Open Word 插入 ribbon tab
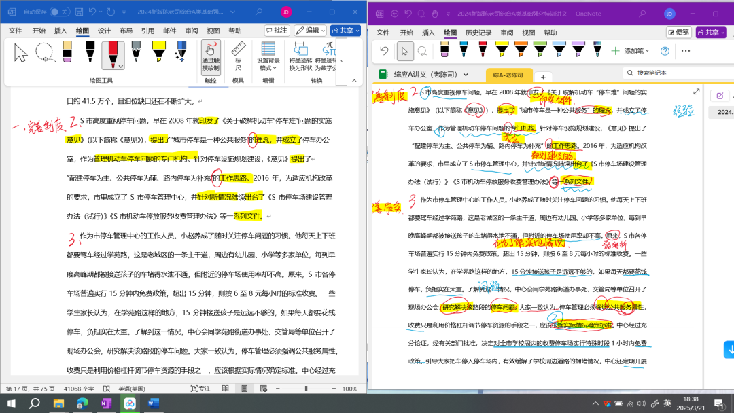Viewport: 734px width, 413px height. 60,31
